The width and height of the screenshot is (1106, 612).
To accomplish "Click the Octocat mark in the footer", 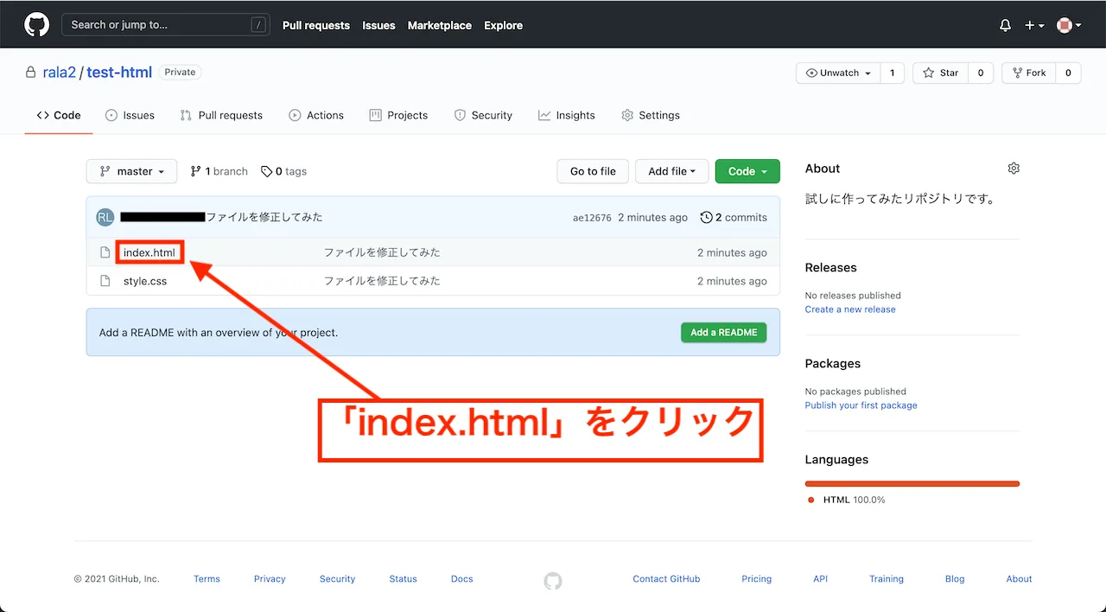I will click(x=552, y=581).
